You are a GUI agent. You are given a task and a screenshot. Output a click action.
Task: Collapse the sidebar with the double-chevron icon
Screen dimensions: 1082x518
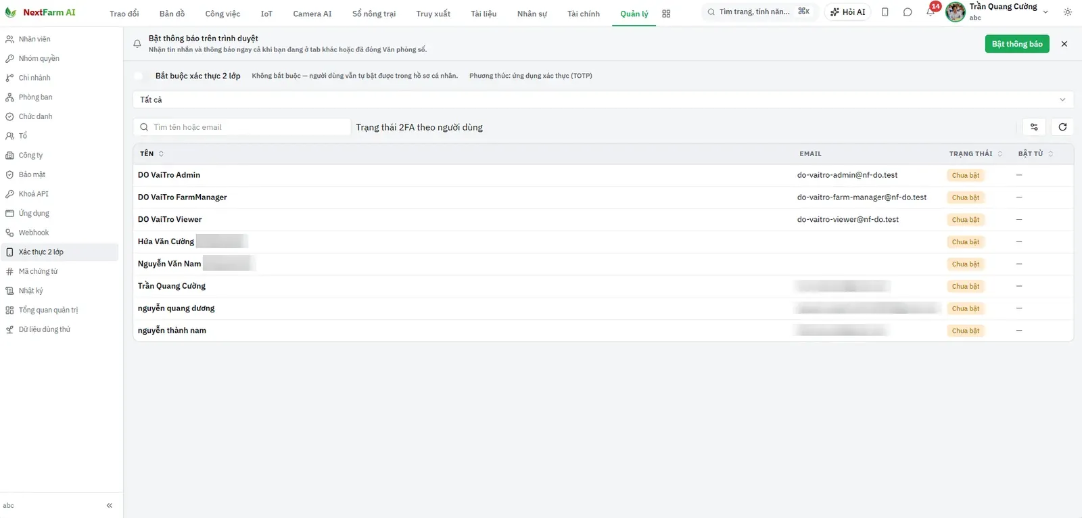[x=110, y=506]
